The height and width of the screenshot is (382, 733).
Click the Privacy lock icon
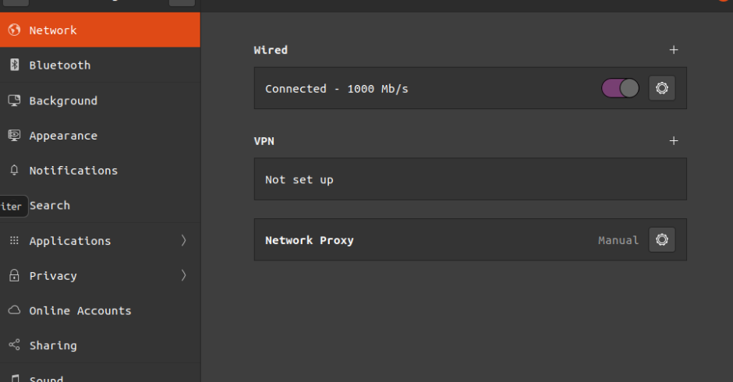pos(14,276)
